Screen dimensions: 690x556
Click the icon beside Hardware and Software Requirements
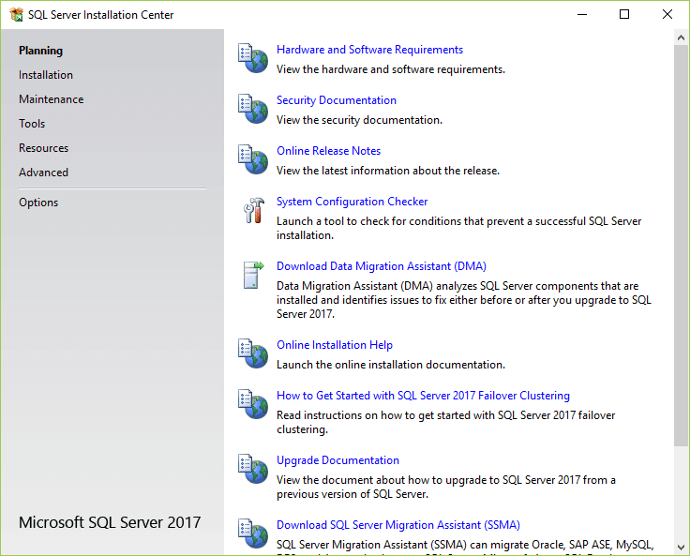(253, 58)
